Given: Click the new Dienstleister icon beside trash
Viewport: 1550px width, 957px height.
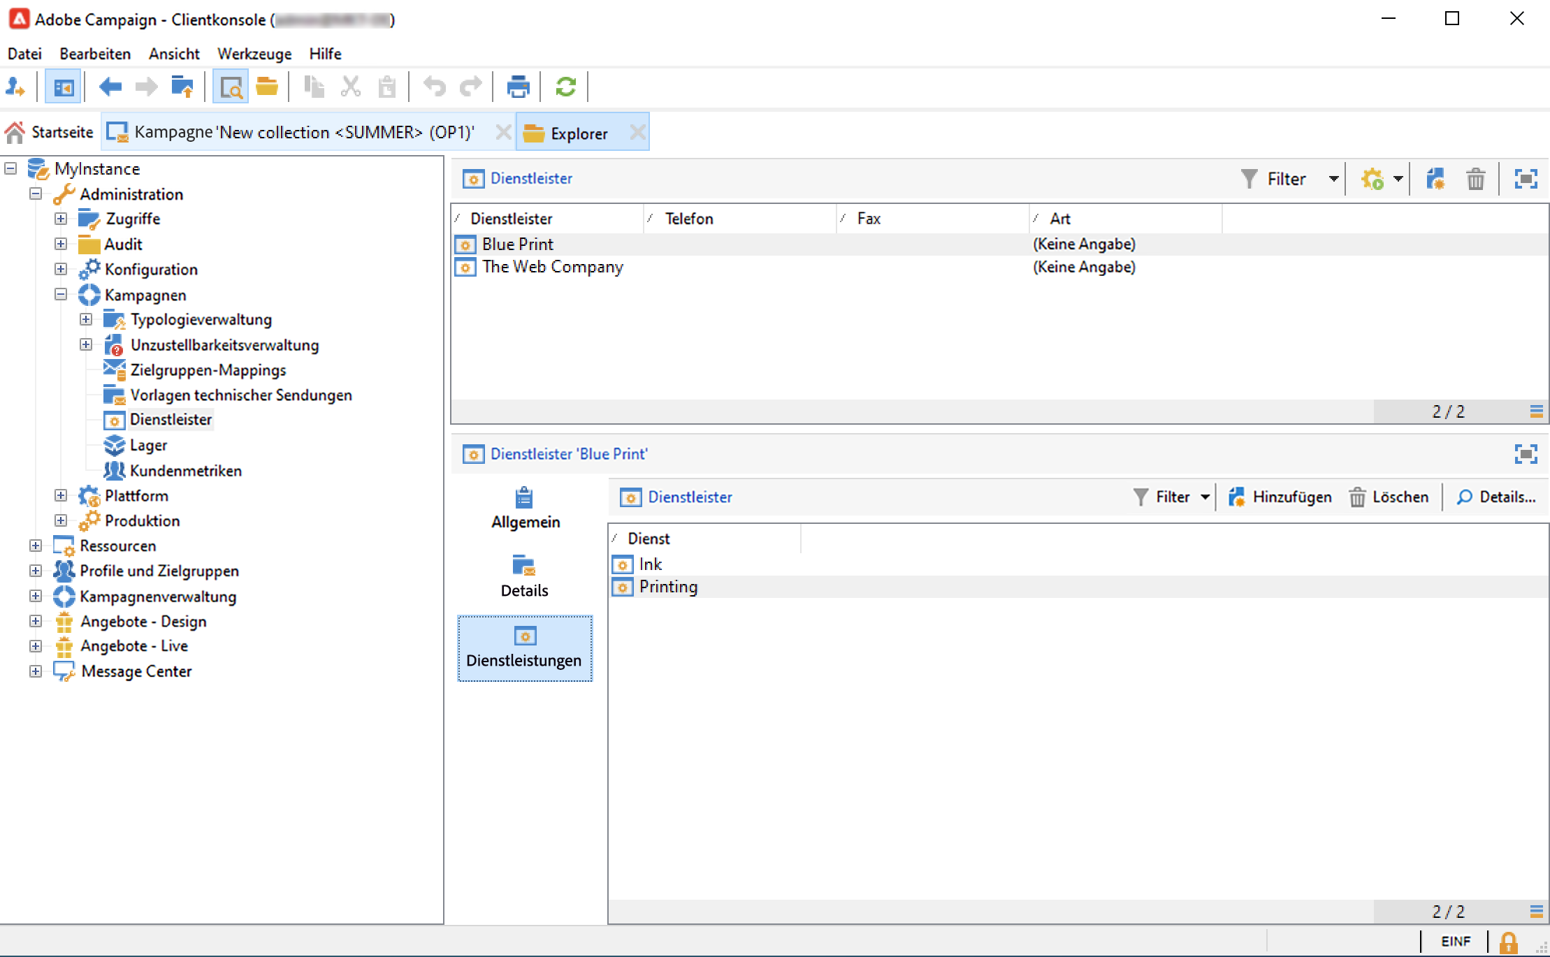Looking at the screenshot, I should coord(1435,179).
